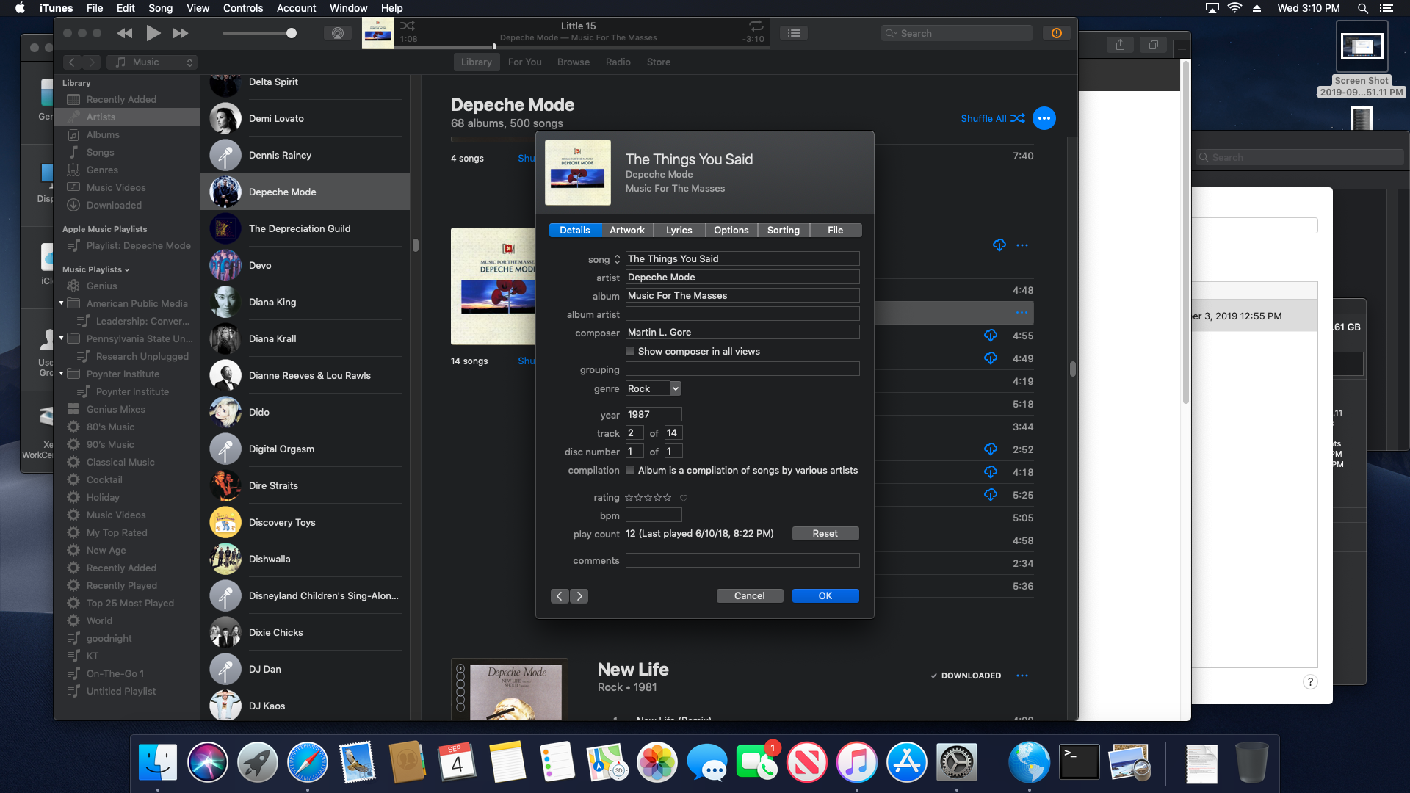
Task: Click the repeat icon in the player
Action: click(756, 26)
